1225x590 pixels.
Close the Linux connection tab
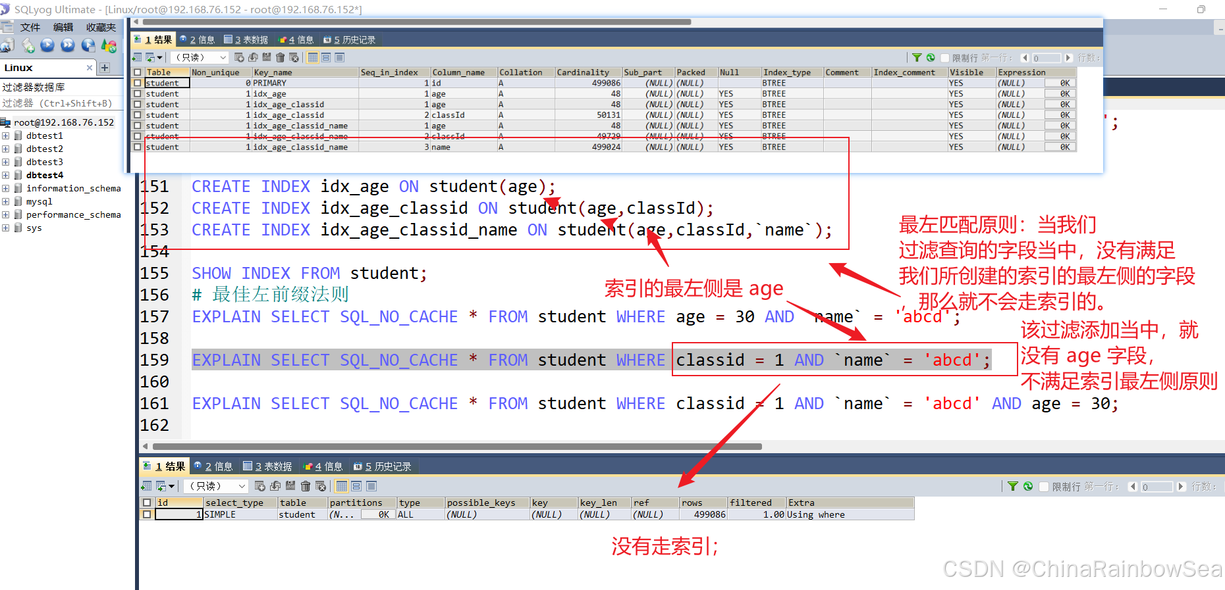point(90,67)
